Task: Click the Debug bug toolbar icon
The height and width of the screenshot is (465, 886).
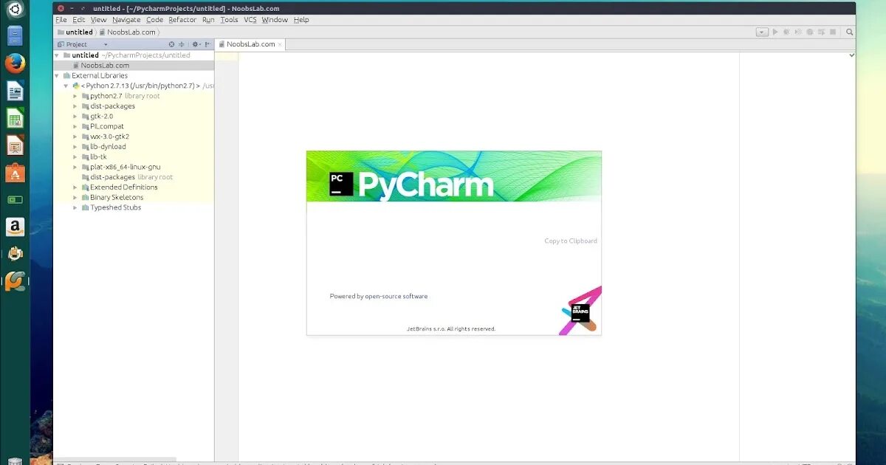Action: point(787,32)
